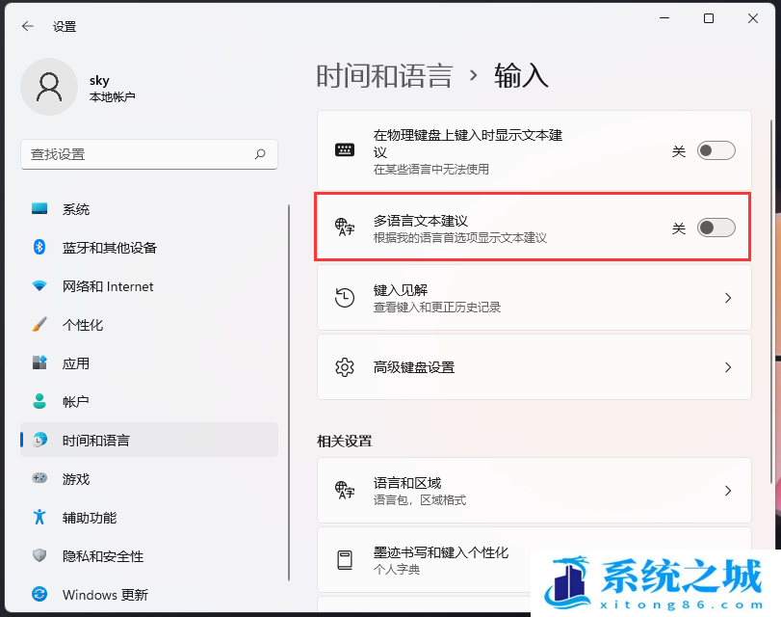Click the Wi-Fi network icon
The image size is (781, 617).
[39, 285]
